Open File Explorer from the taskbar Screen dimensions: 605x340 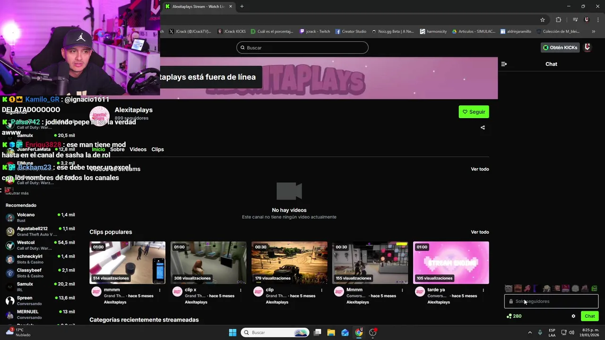(331, 332)
